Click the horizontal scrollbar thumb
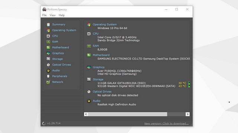Image resolution: width=238 pixels, height=133 pixels. (x=128, y=114)
